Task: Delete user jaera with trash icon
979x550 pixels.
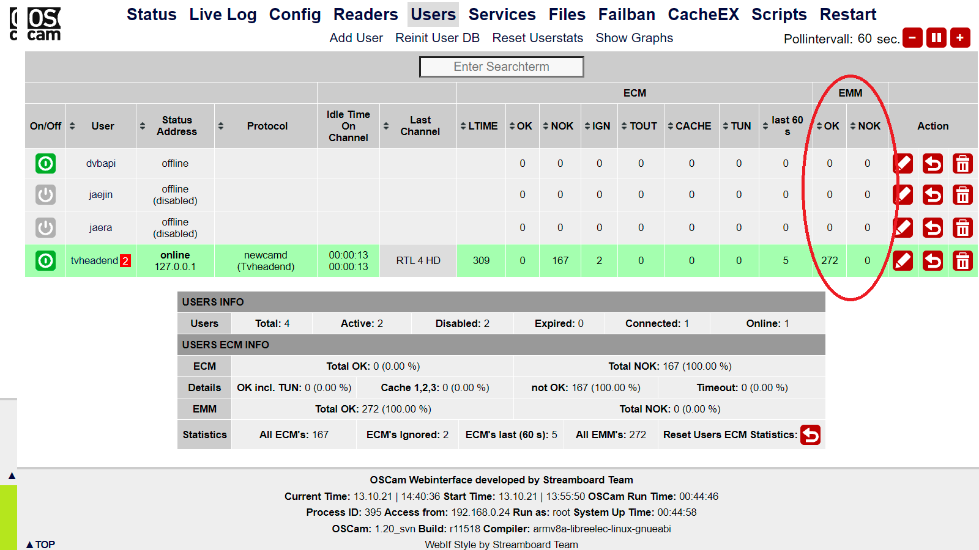Action: 962,228
